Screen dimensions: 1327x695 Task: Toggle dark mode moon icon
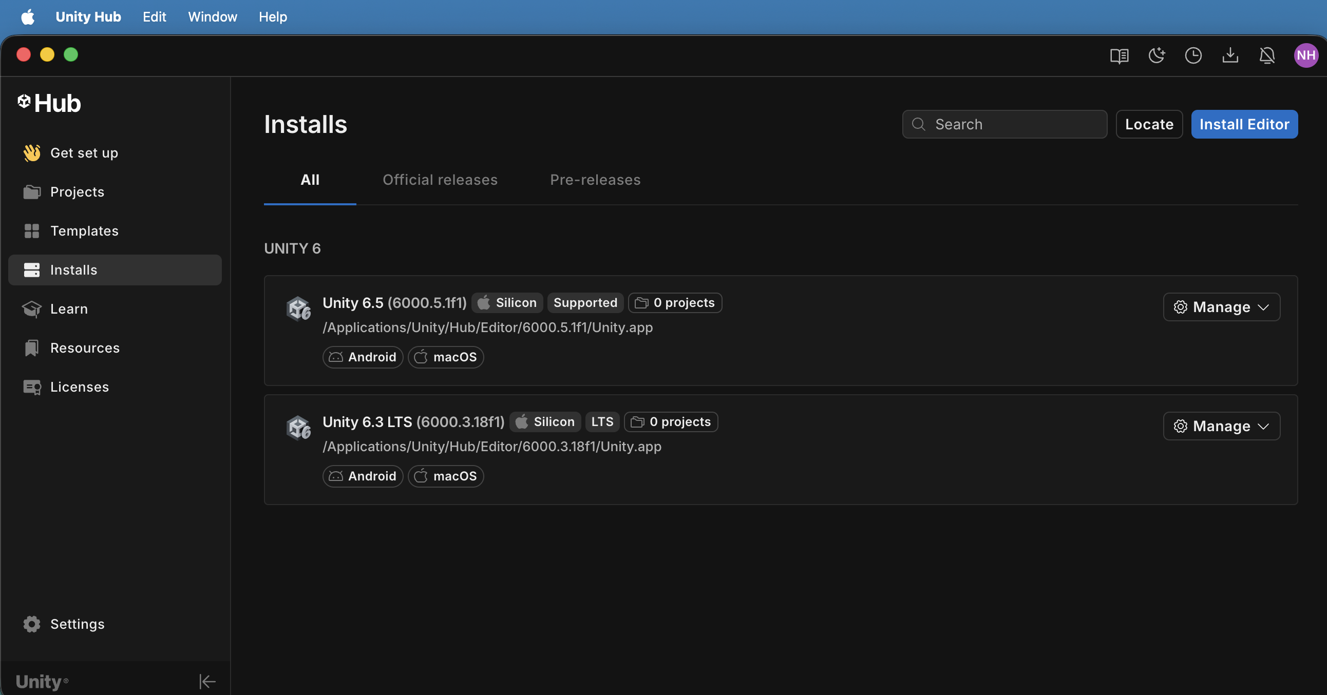click(1156, 55)
